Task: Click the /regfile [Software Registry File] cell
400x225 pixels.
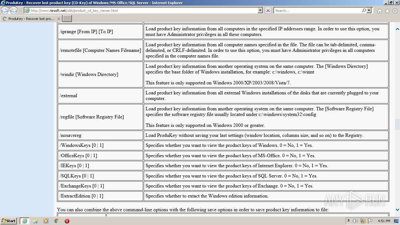Action: point(100,117)
